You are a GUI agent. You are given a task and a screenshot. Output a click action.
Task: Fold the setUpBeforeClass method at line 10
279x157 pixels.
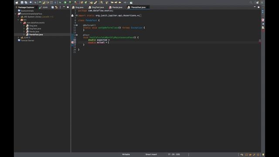pyautogui.click(x=77, y=25)
